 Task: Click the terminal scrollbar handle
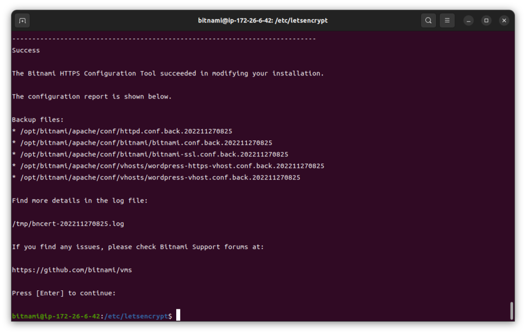coord(512,310)
